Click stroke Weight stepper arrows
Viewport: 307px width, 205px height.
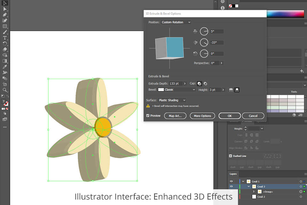click(245, 129)
